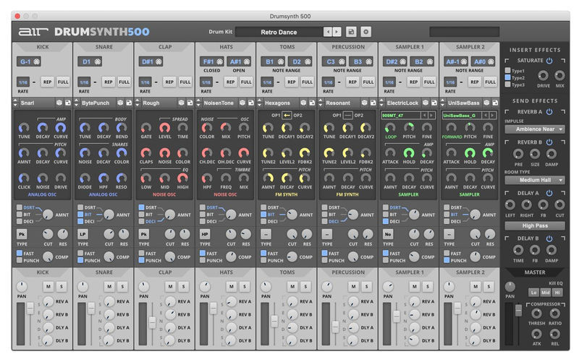This screenshot has height=362, width=579.
Task: Load the previous drum kit (left arrow)
Action: [328, 32]
